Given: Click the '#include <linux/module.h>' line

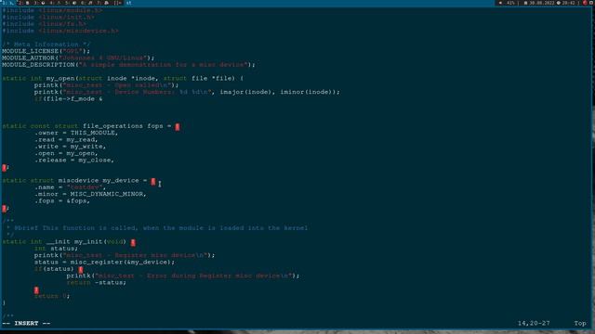Looking at the screenshot, I should [52, 10].
